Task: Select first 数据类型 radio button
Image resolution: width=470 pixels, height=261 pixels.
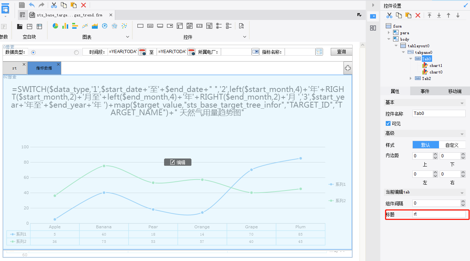Action: (34, 52)
